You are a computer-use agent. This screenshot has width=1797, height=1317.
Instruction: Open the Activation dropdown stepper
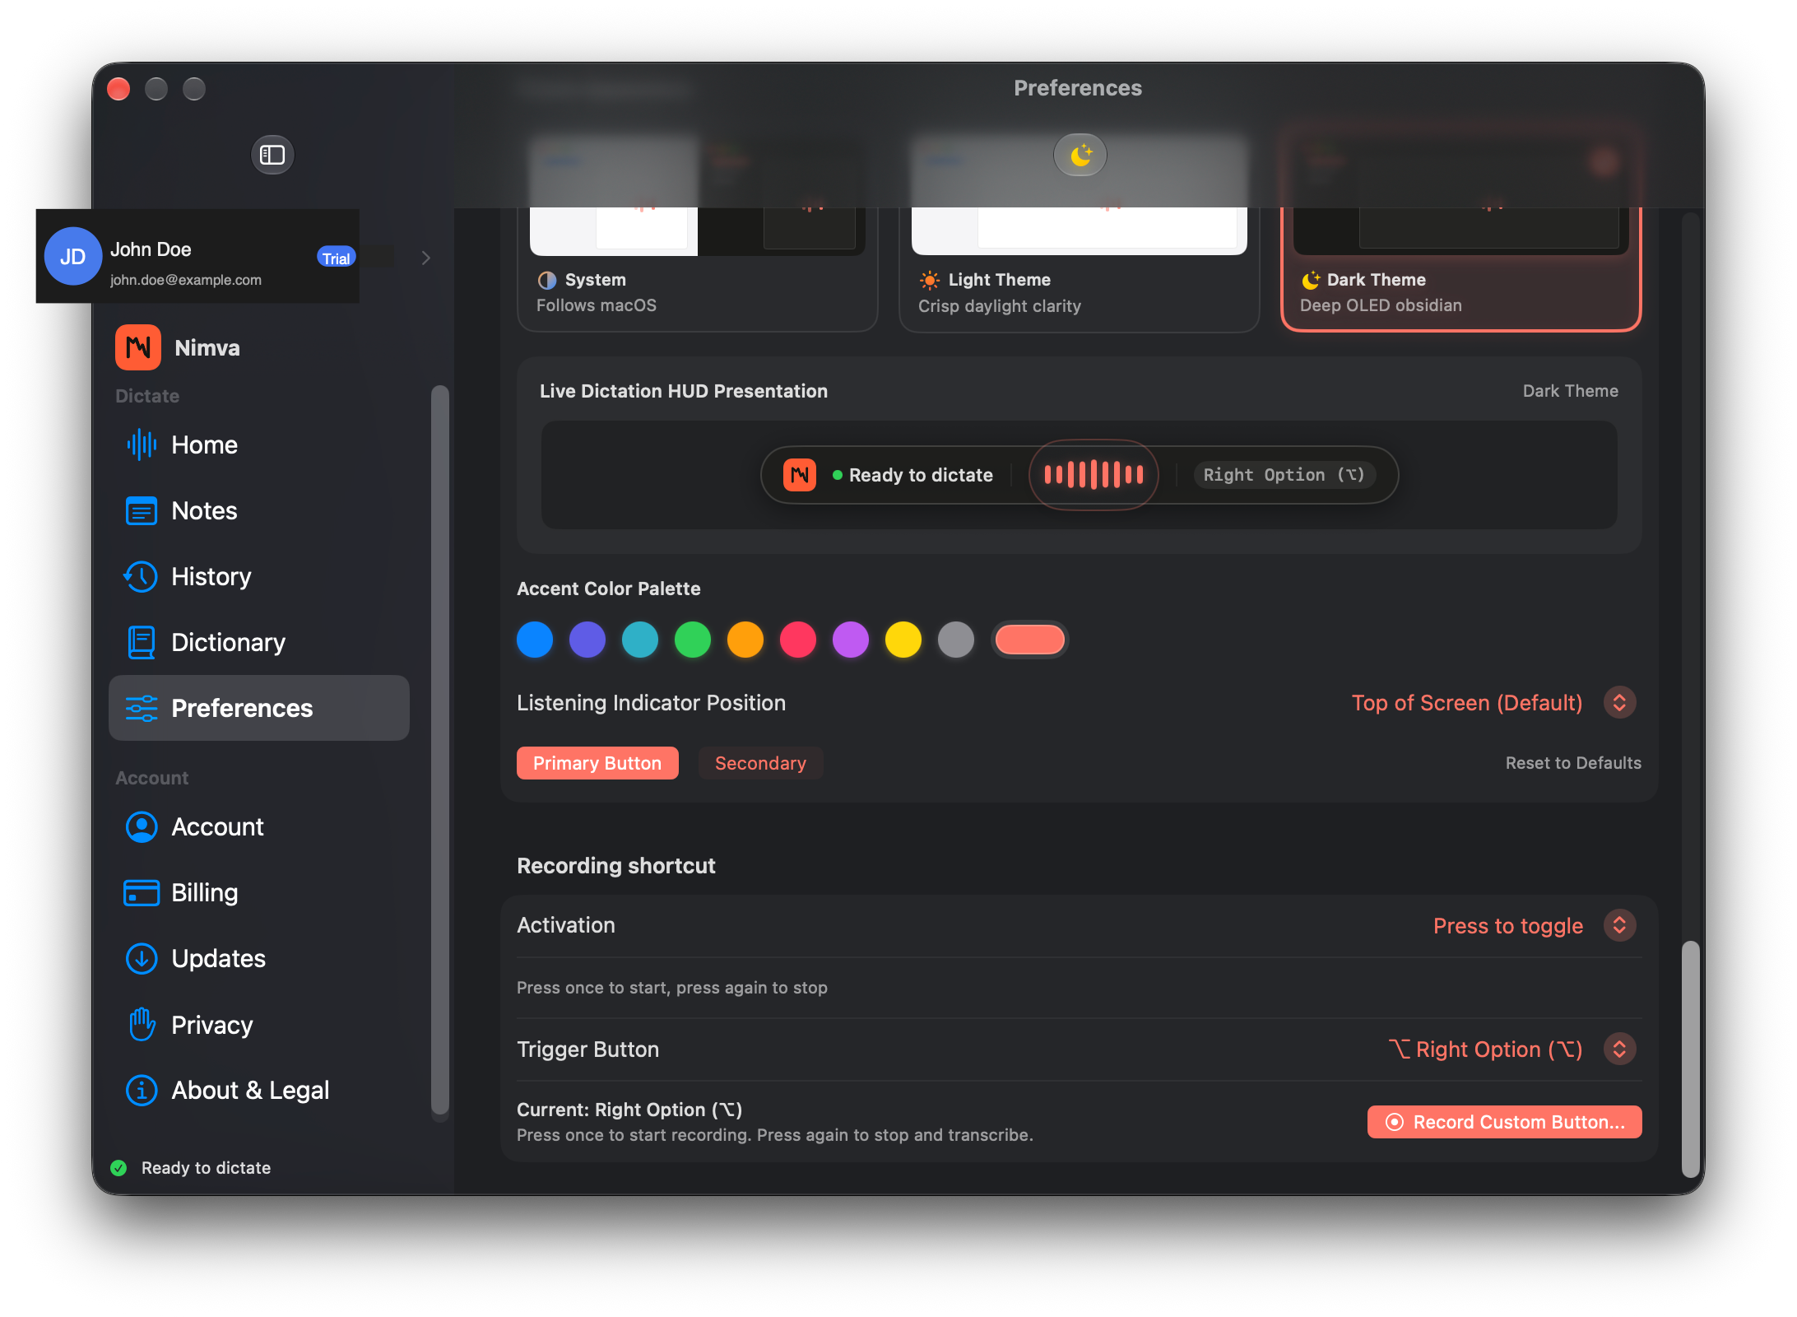point(1620,925)
